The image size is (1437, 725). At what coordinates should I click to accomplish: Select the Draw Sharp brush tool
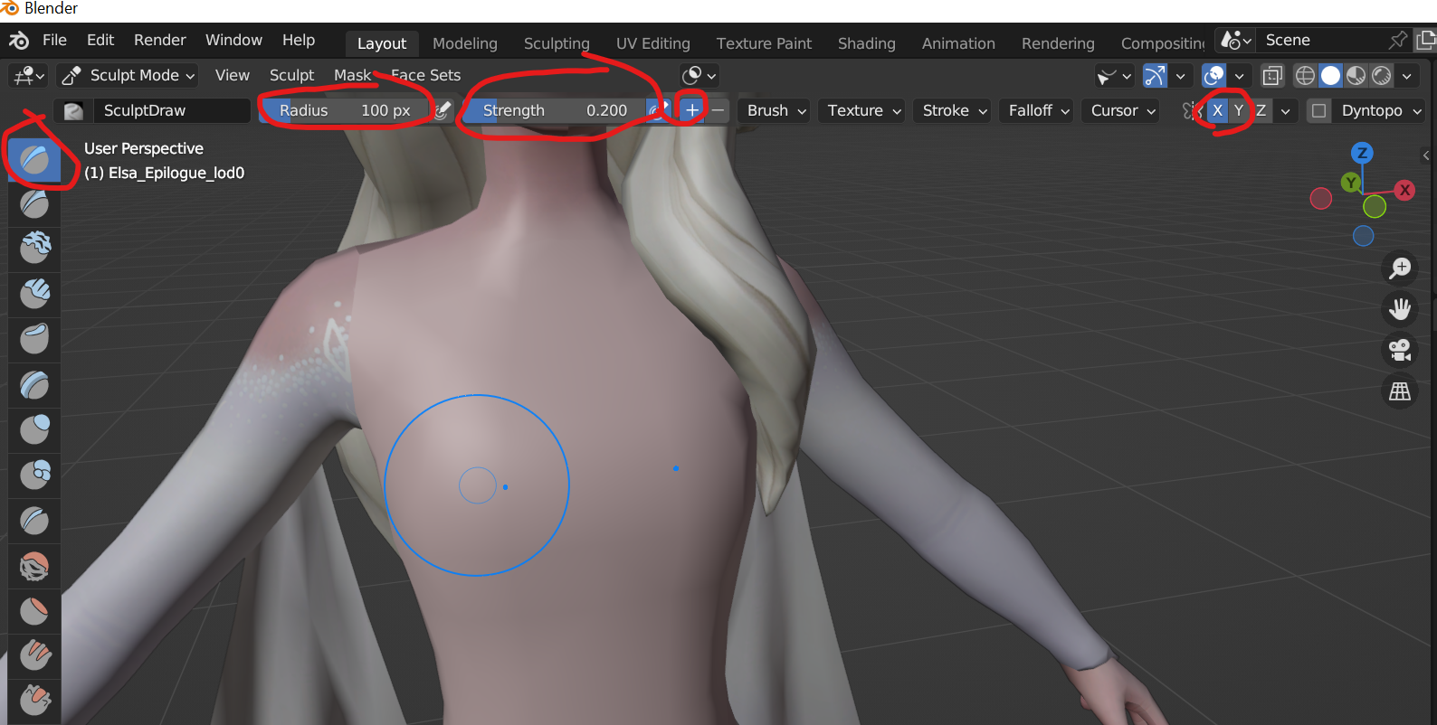click(34, 204)
